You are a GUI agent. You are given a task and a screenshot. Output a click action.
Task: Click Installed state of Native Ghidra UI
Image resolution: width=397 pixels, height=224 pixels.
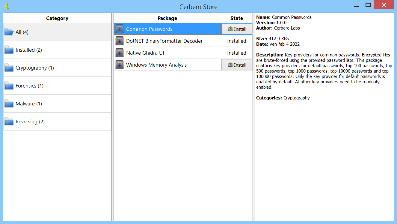tap(237, 53)
